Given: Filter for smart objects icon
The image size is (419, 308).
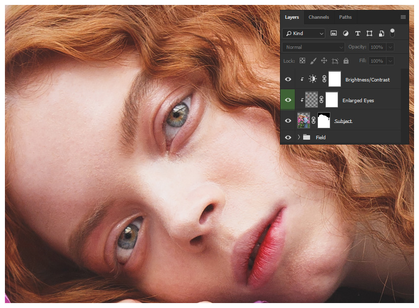Looking at the screenshot, I should click(382, 34).
